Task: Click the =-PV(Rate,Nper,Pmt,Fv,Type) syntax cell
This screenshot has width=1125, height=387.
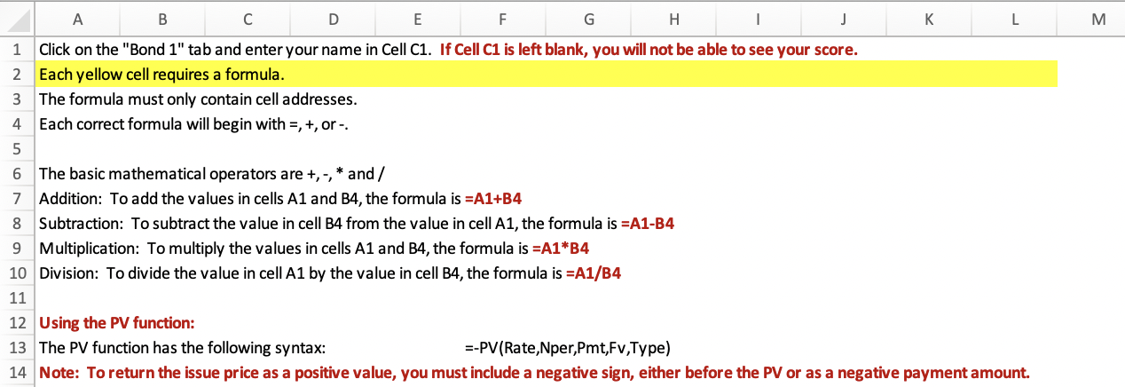Action: tap(568, 347)
